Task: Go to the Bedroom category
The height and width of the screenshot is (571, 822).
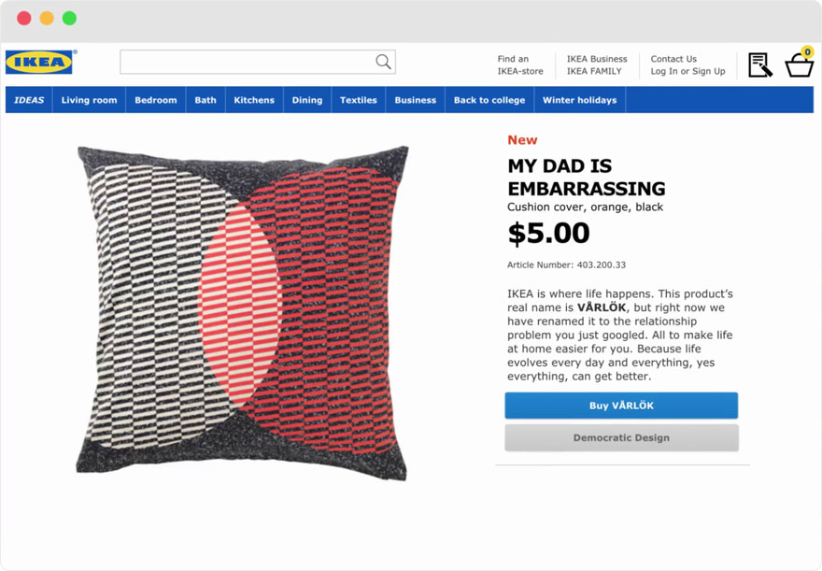Action: pos(156,100)
